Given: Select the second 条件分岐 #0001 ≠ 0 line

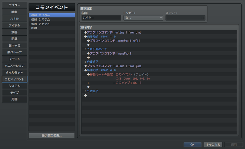Looking at the screenshot, I should click(x=159, y=70).
